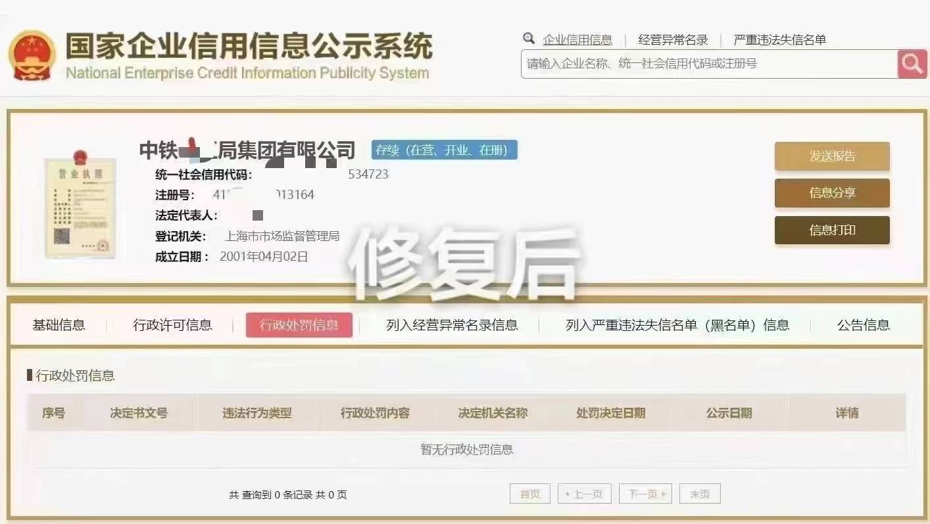Focus the enterprise name search input field
Image resolution: width=930 pixels, height=524 pixels.
click(709, 64)
